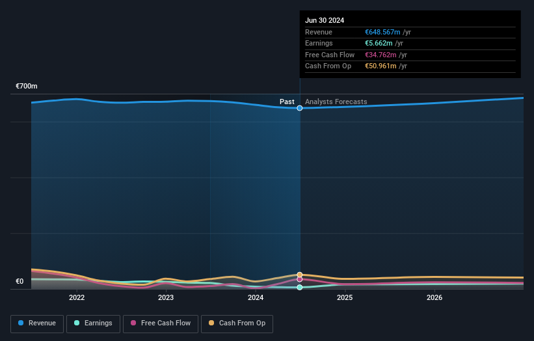Image resolution: width=534 pixels, height=341 pixels.
Task: Click the 'Analysts Forecasts' label
Action: click(336, 102)
